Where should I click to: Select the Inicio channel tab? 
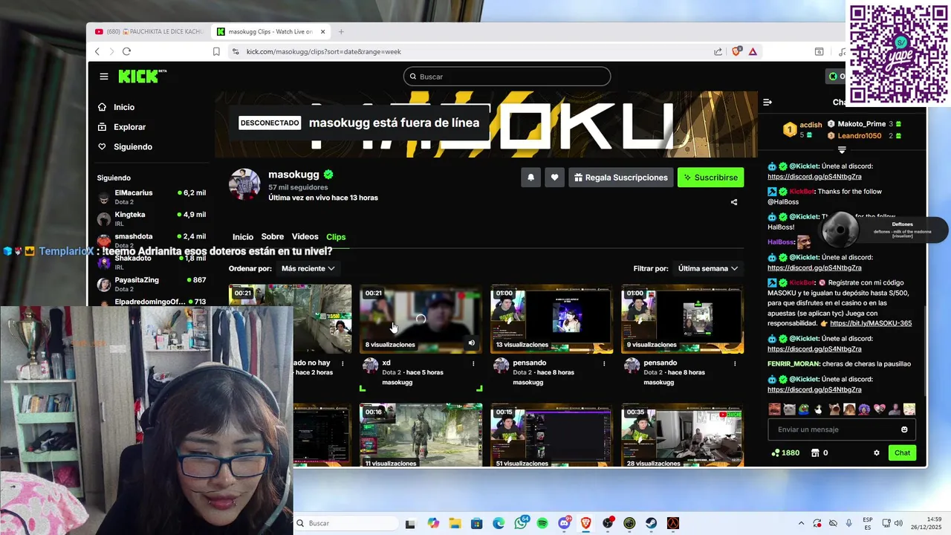(x=243, y=237)
